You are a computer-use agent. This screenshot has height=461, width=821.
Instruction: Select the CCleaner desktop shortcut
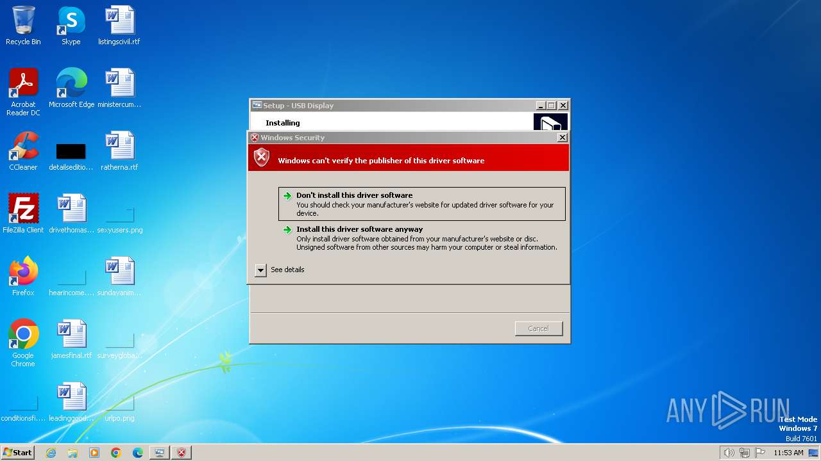click(23, 150)
